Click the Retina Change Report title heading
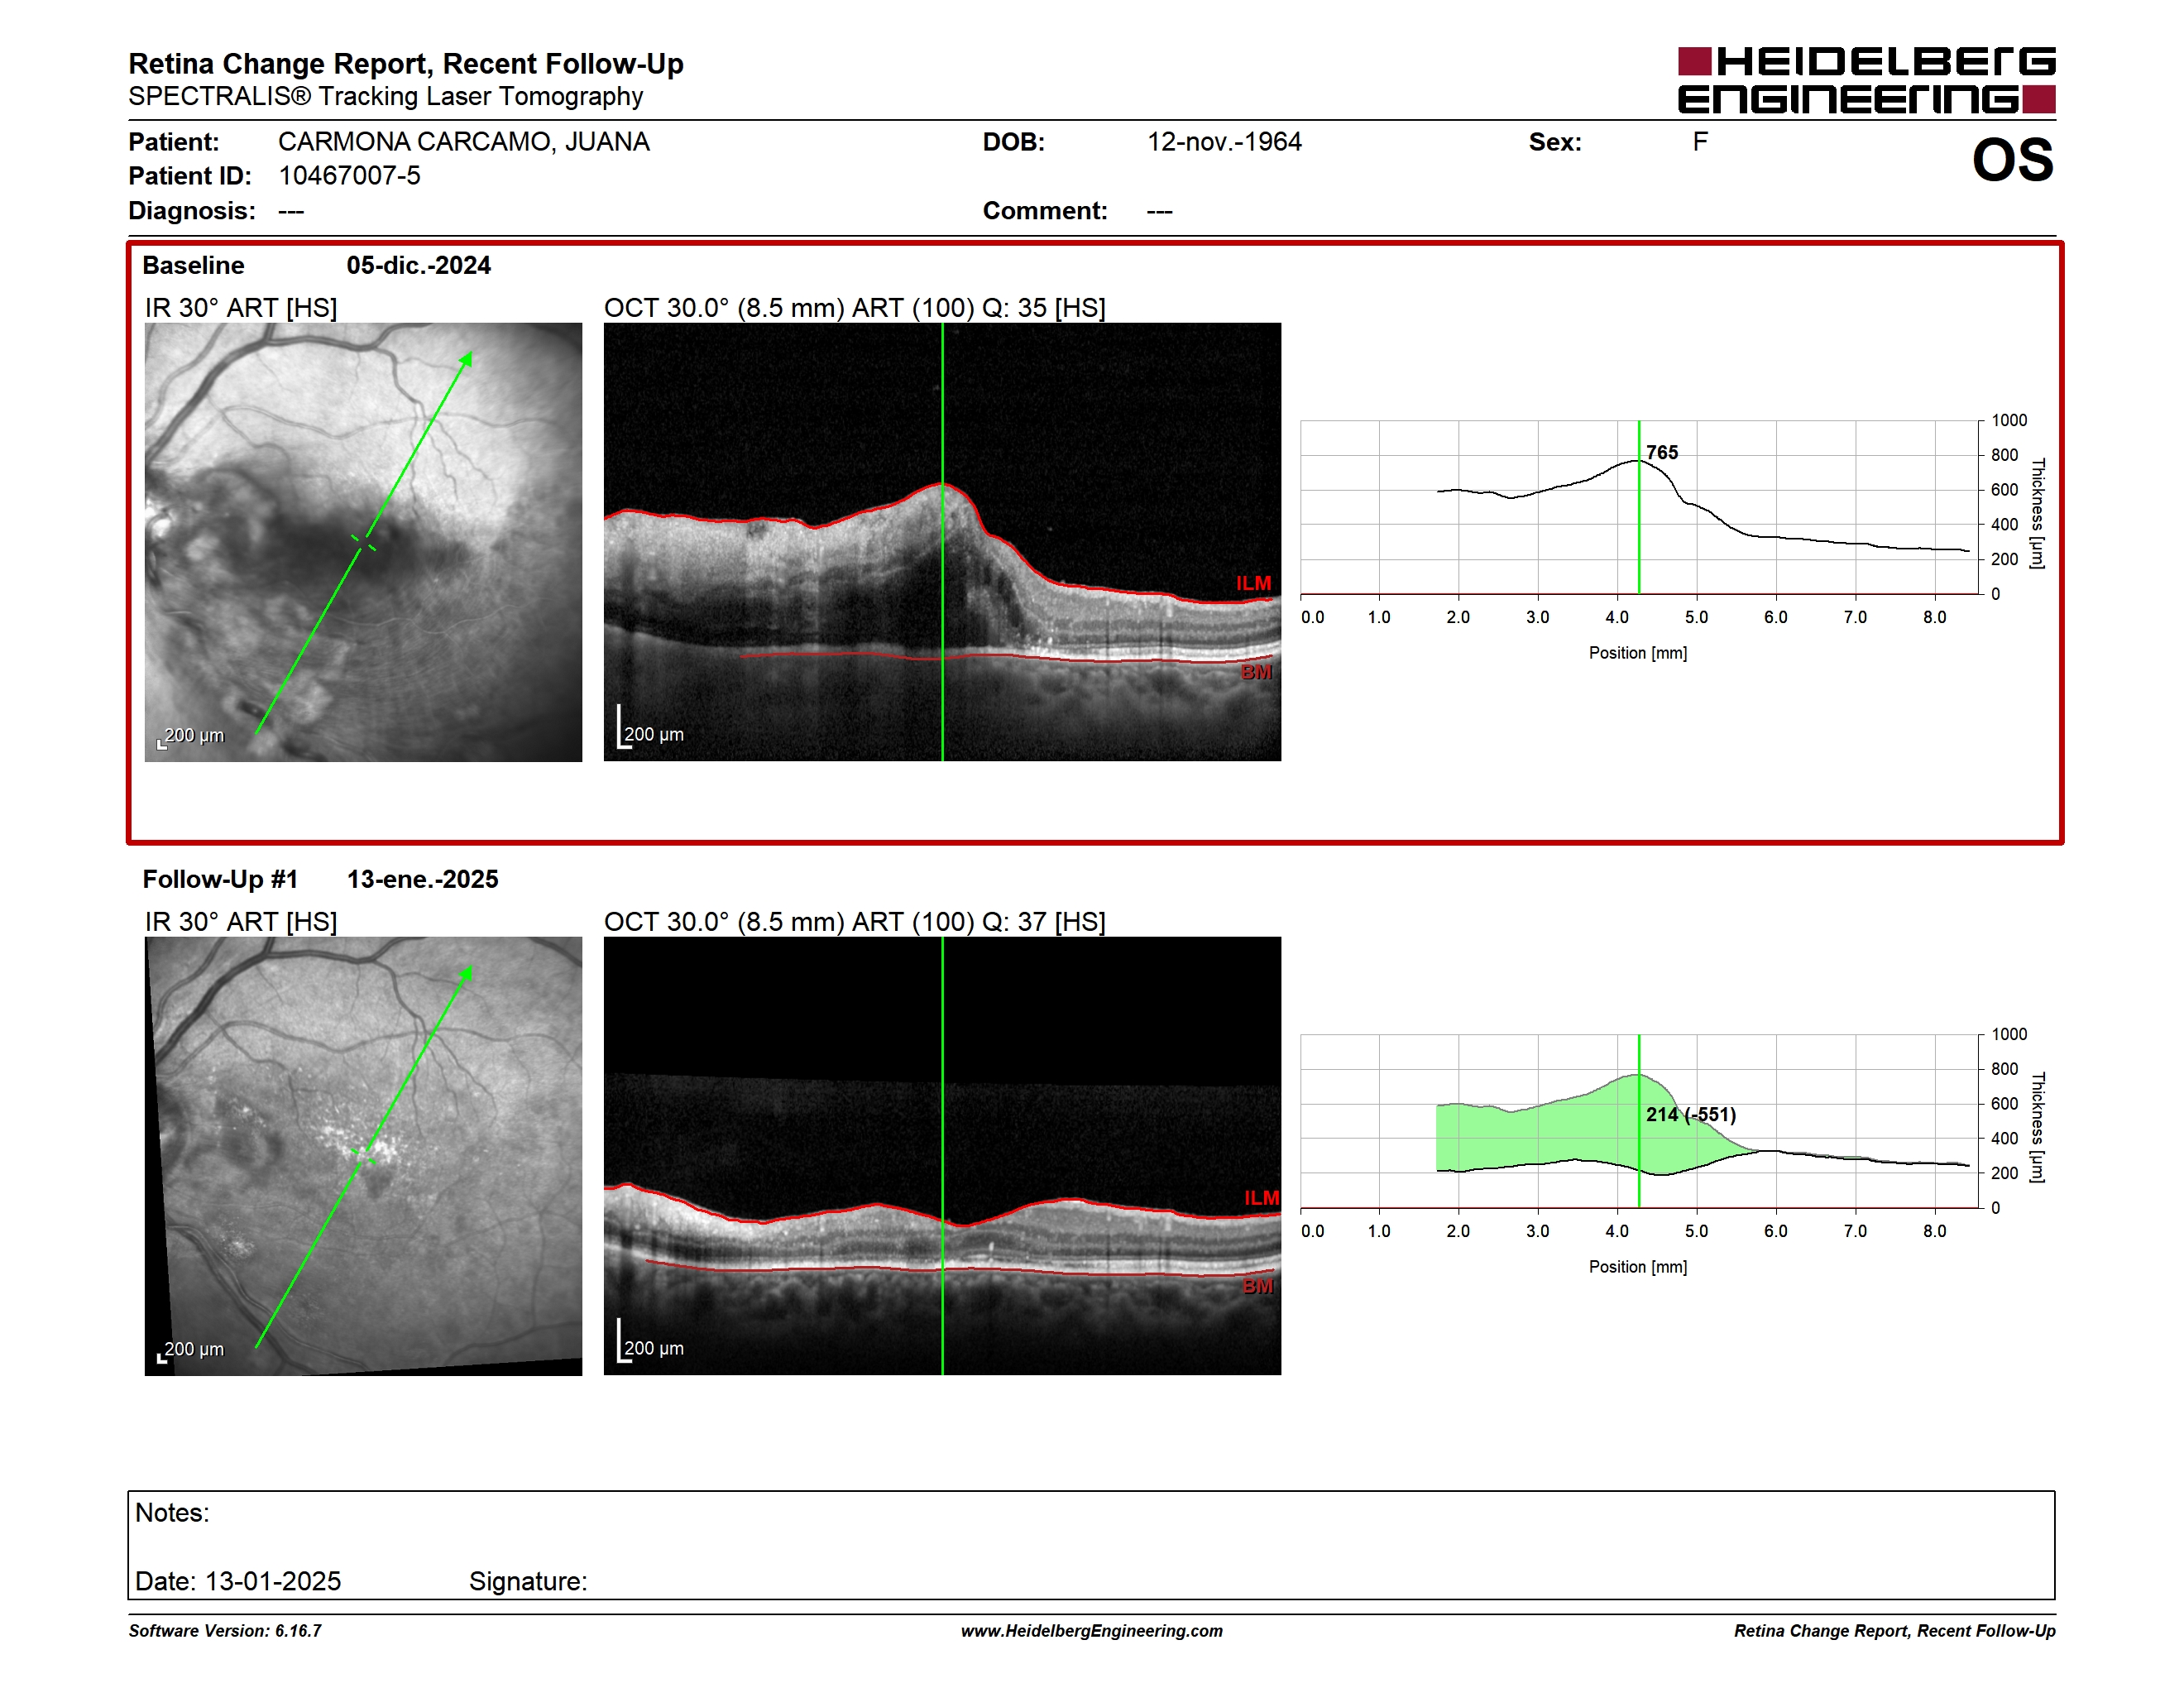Viewport: 2184px width, 1688px height. (406, 64)
